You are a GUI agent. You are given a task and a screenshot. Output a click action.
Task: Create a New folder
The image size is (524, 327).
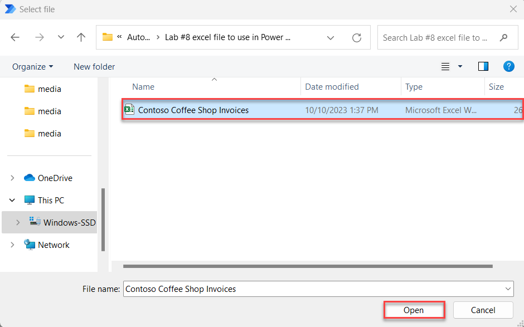tap(94, 67)
